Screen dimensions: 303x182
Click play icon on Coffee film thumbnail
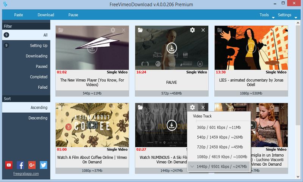[92, 125]
